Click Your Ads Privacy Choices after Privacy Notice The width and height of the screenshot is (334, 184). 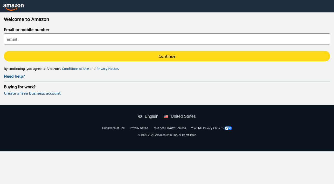169,128
